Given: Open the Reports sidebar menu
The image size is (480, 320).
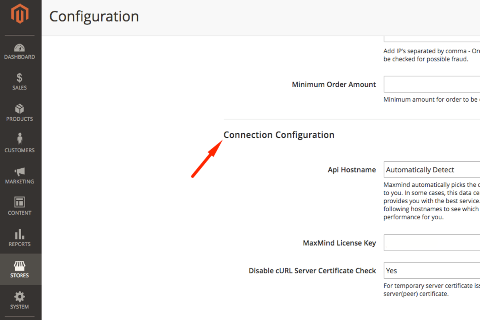Looking at the screenshot, I should coord(20,238).
